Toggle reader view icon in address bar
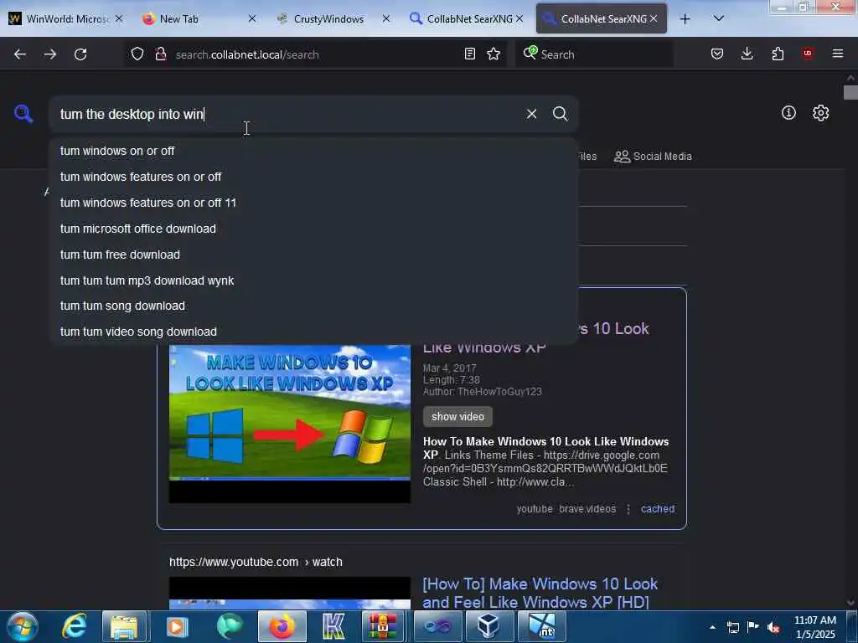Viewport: 858px width, 643px height. 469,54
